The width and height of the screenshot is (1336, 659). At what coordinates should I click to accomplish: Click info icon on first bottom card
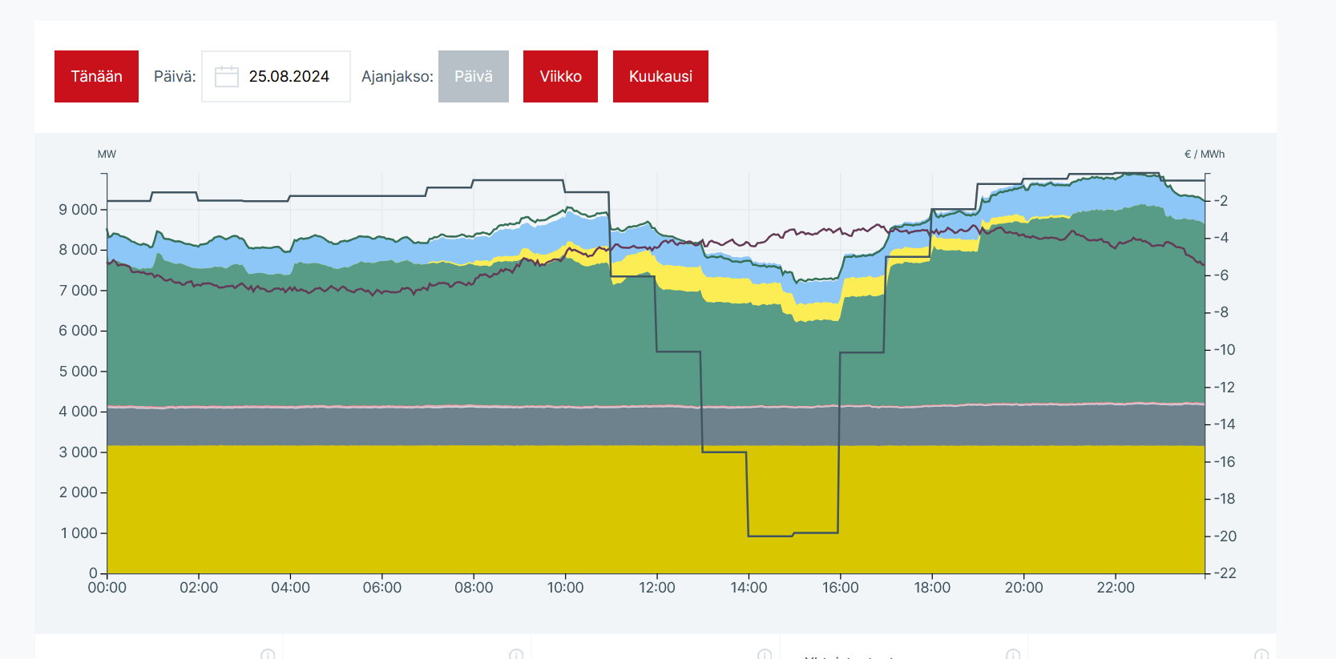268,654
